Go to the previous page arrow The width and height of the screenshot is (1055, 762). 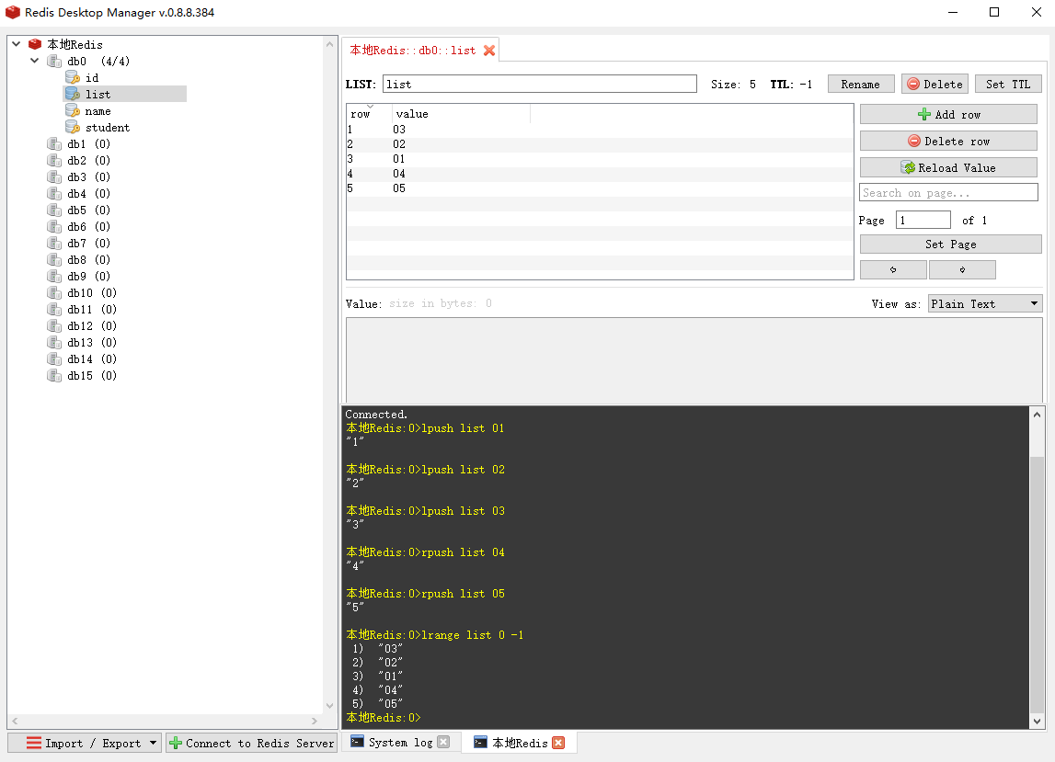click(x=893, y=269)
